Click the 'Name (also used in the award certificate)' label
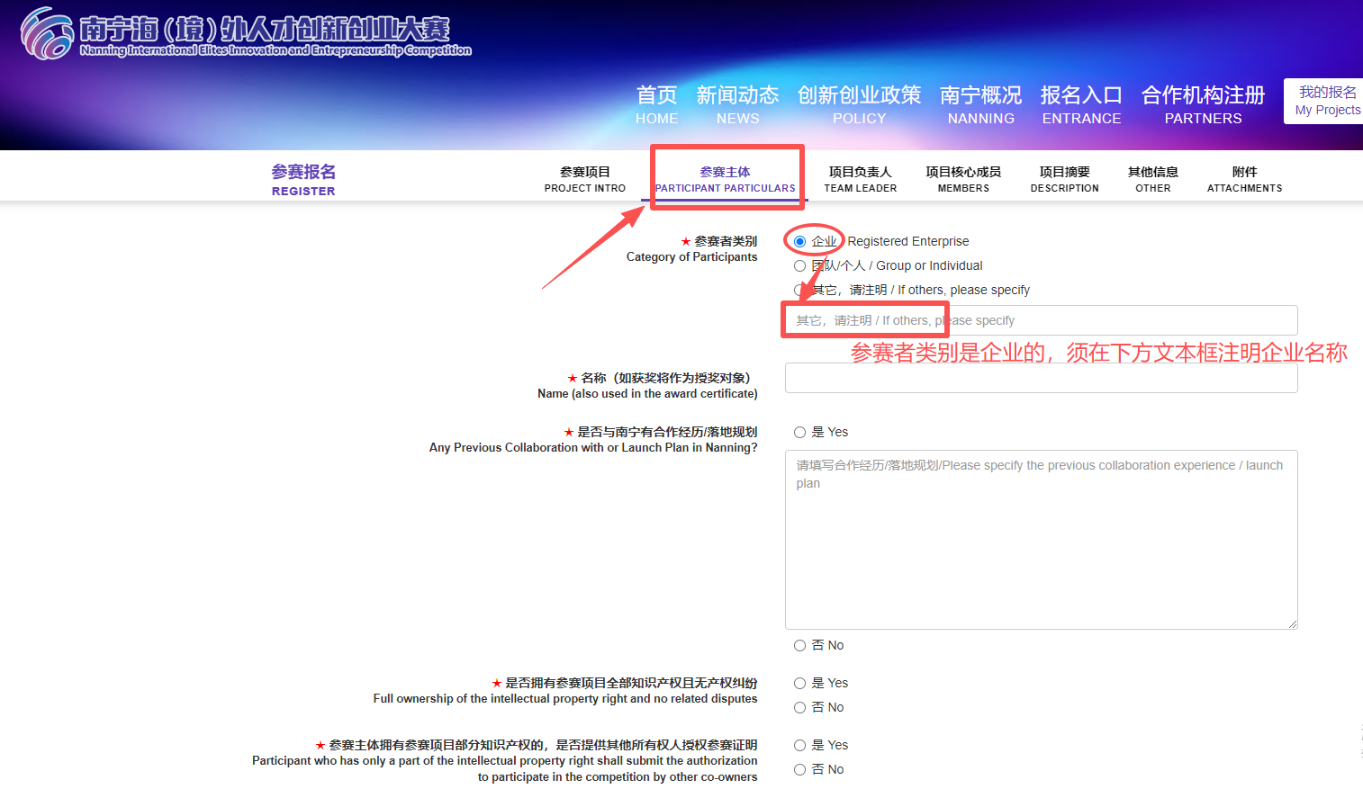 (x=647, y=393)
